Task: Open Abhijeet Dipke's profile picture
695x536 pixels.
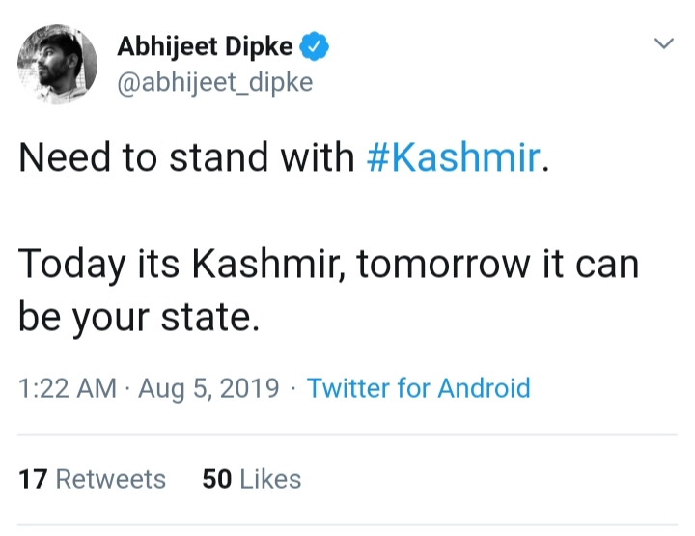Action: pos(57,65)
